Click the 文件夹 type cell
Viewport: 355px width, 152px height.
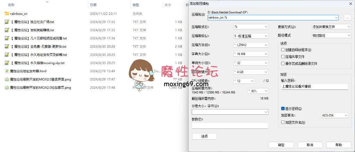coord(137,13)
